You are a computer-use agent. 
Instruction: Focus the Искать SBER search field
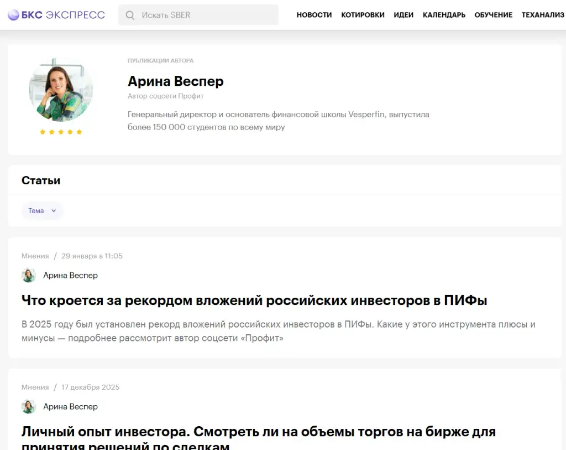198,15
